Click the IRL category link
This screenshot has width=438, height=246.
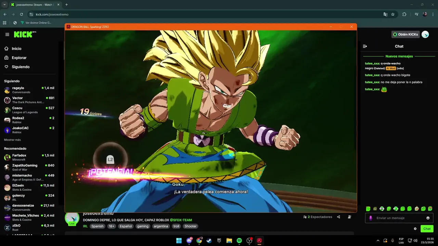(x=85, y=226)
